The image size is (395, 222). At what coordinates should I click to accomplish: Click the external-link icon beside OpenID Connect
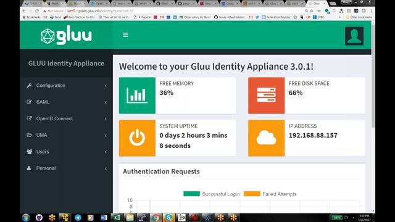coord(29,118)
